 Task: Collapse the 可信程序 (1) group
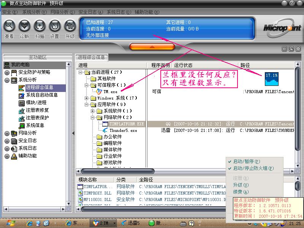coord(87,85)
